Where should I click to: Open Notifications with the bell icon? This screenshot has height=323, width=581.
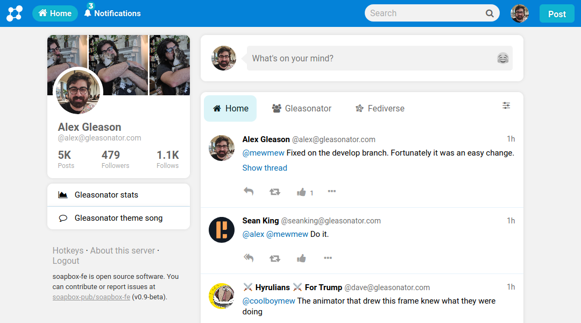(x=112, y=13)
